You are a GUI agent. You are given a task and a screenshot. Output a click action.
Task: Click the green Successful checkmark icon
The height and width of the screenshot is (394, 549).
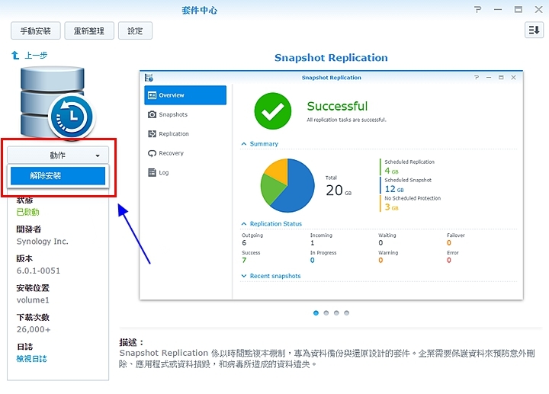point(273,111)
